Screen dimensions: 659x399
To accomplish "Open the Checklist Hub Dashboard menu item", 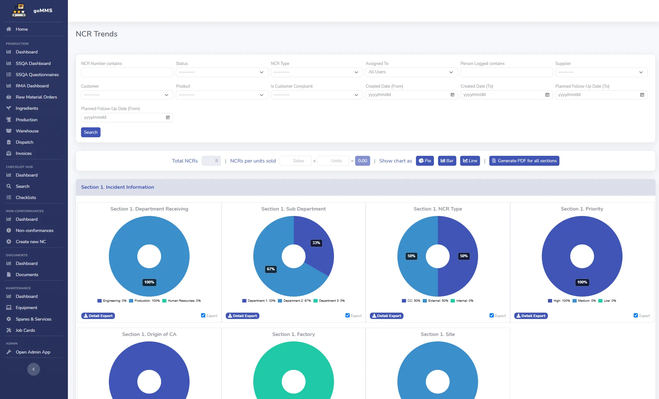I will tap(27, 175).
